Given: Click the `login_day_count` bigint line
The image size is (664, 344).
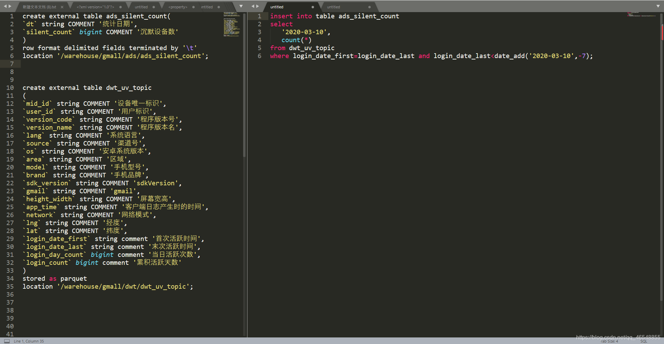Looking at the screenshot, I should 112,255.
